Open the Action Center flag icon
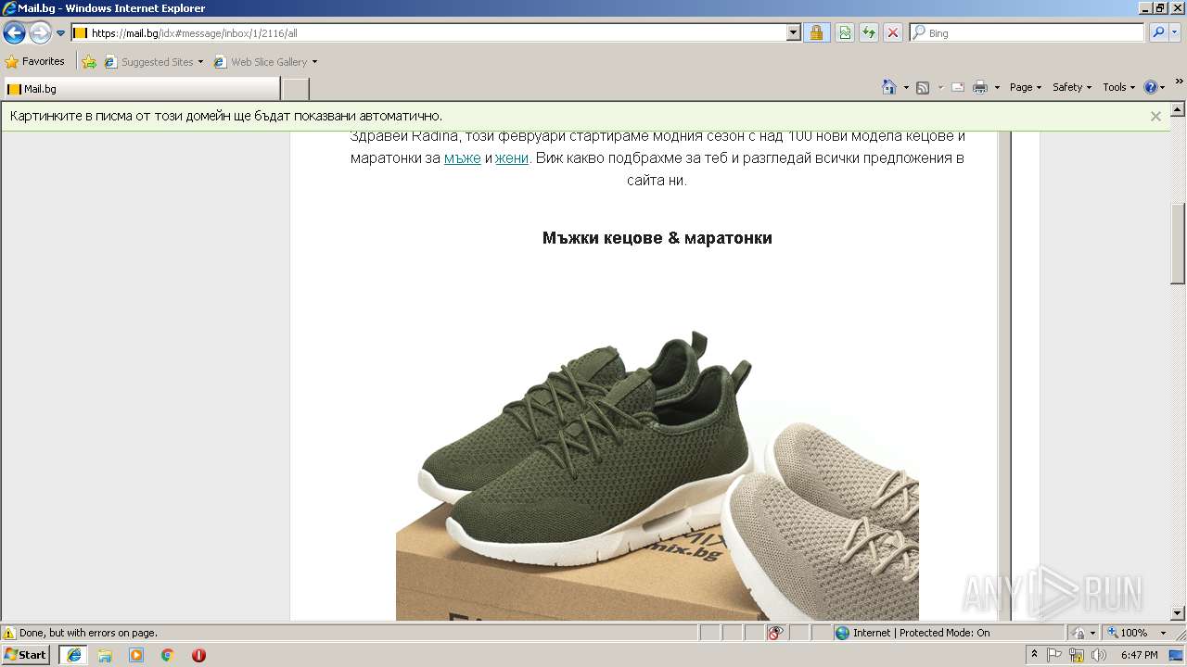 point(1055,655)
